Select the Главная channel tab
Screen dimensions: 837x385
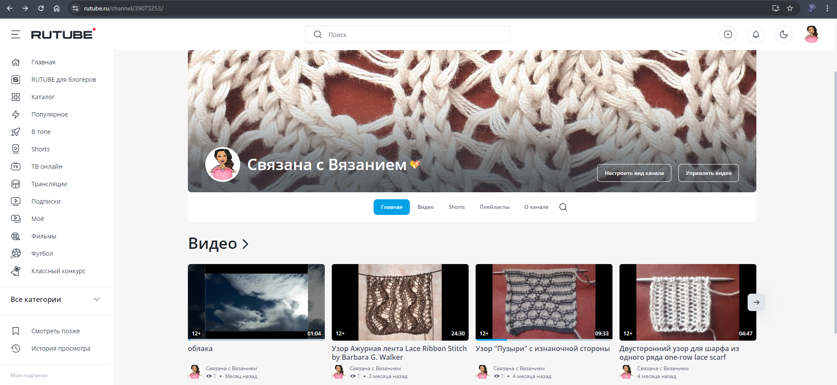[391, 207]
